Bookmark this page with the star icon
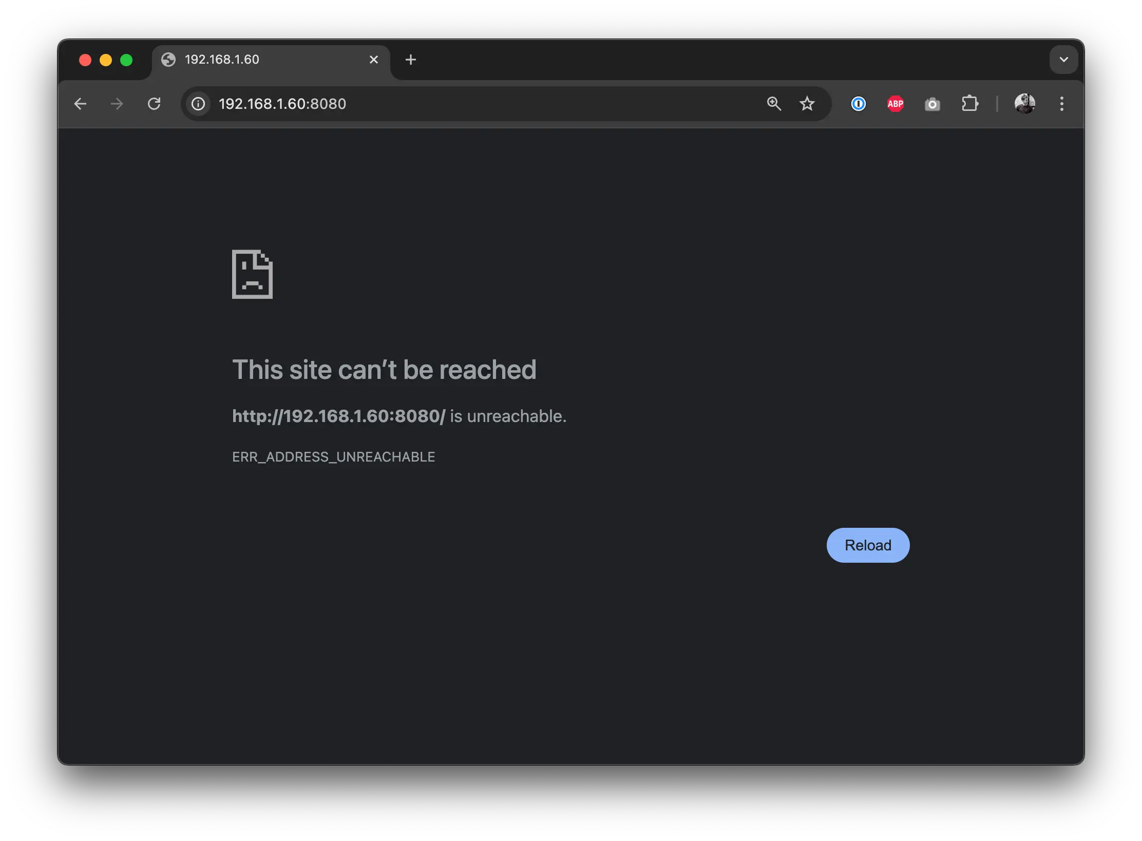Screen dimensions: 1142x841 (807, 104)
